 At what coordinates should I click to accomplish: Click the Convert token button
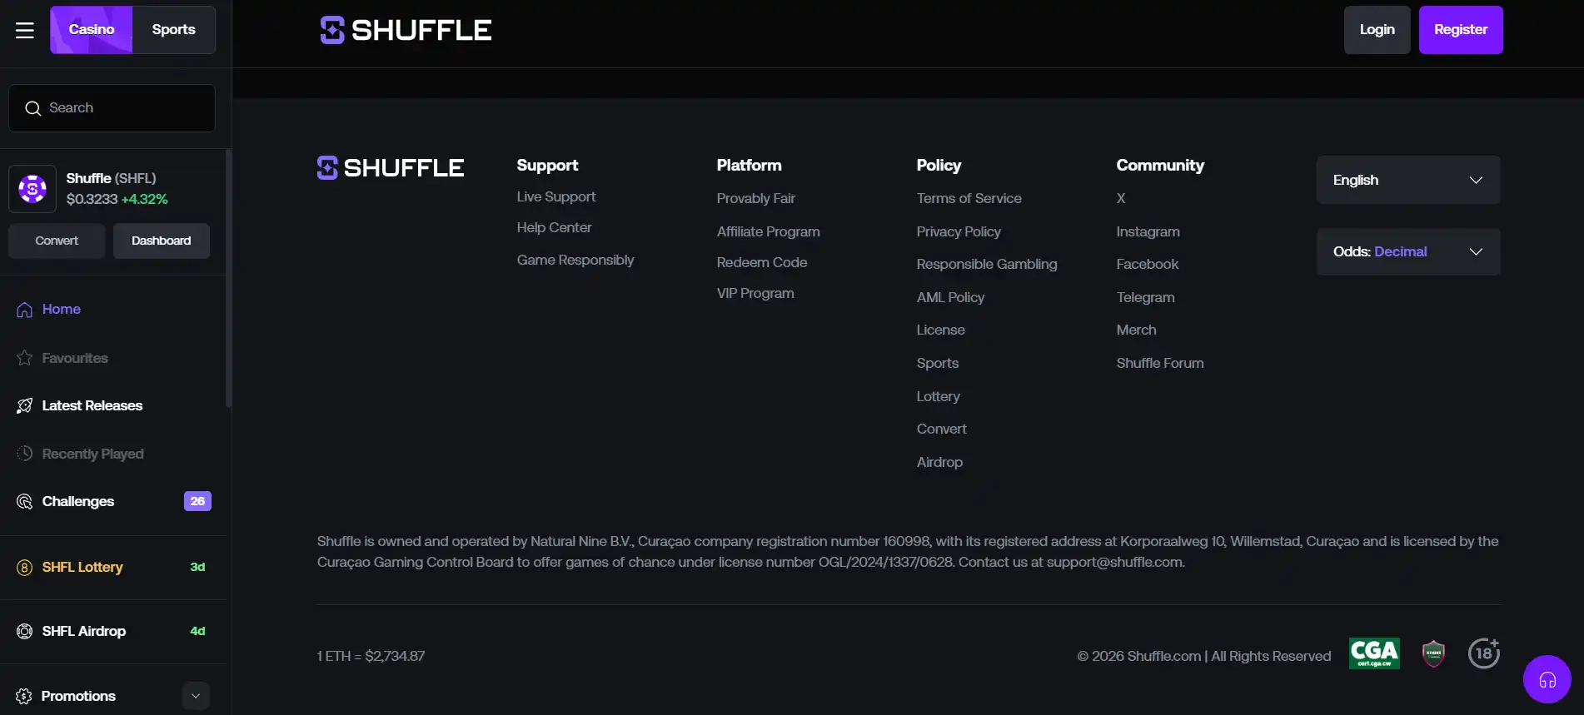point(57,241)
